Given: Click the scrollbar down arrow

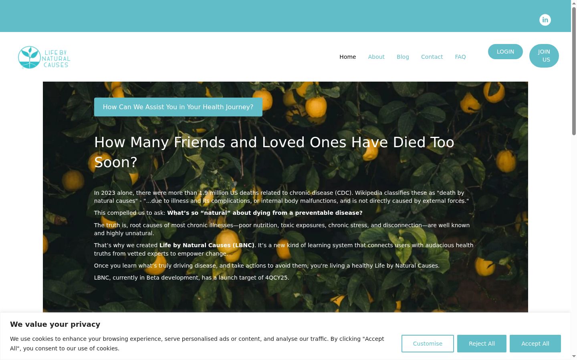Looking at the screenshot, I should [x=574, y=356].
